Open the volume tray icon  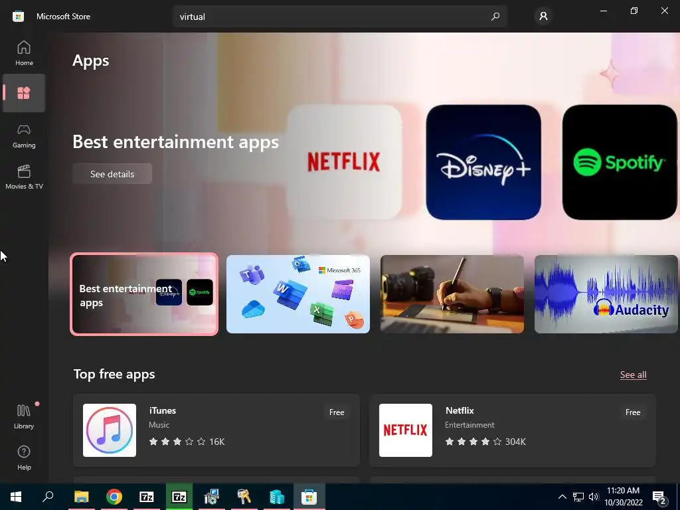(x=593, y=497)
